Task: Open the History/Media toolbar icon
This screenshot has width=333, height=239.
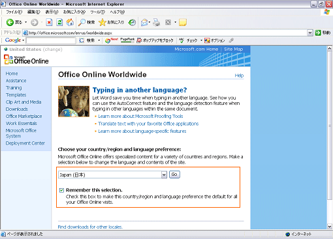Action: coord(132,22)
